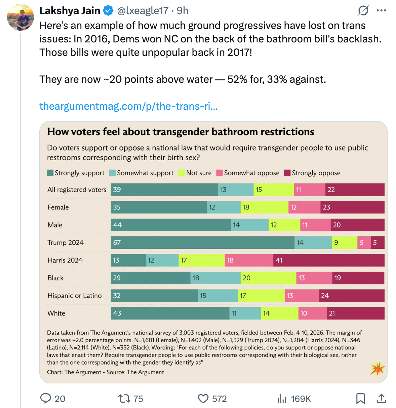Click the reply comment icon
The image size is (396, 408).
click(x=45, y=399)
